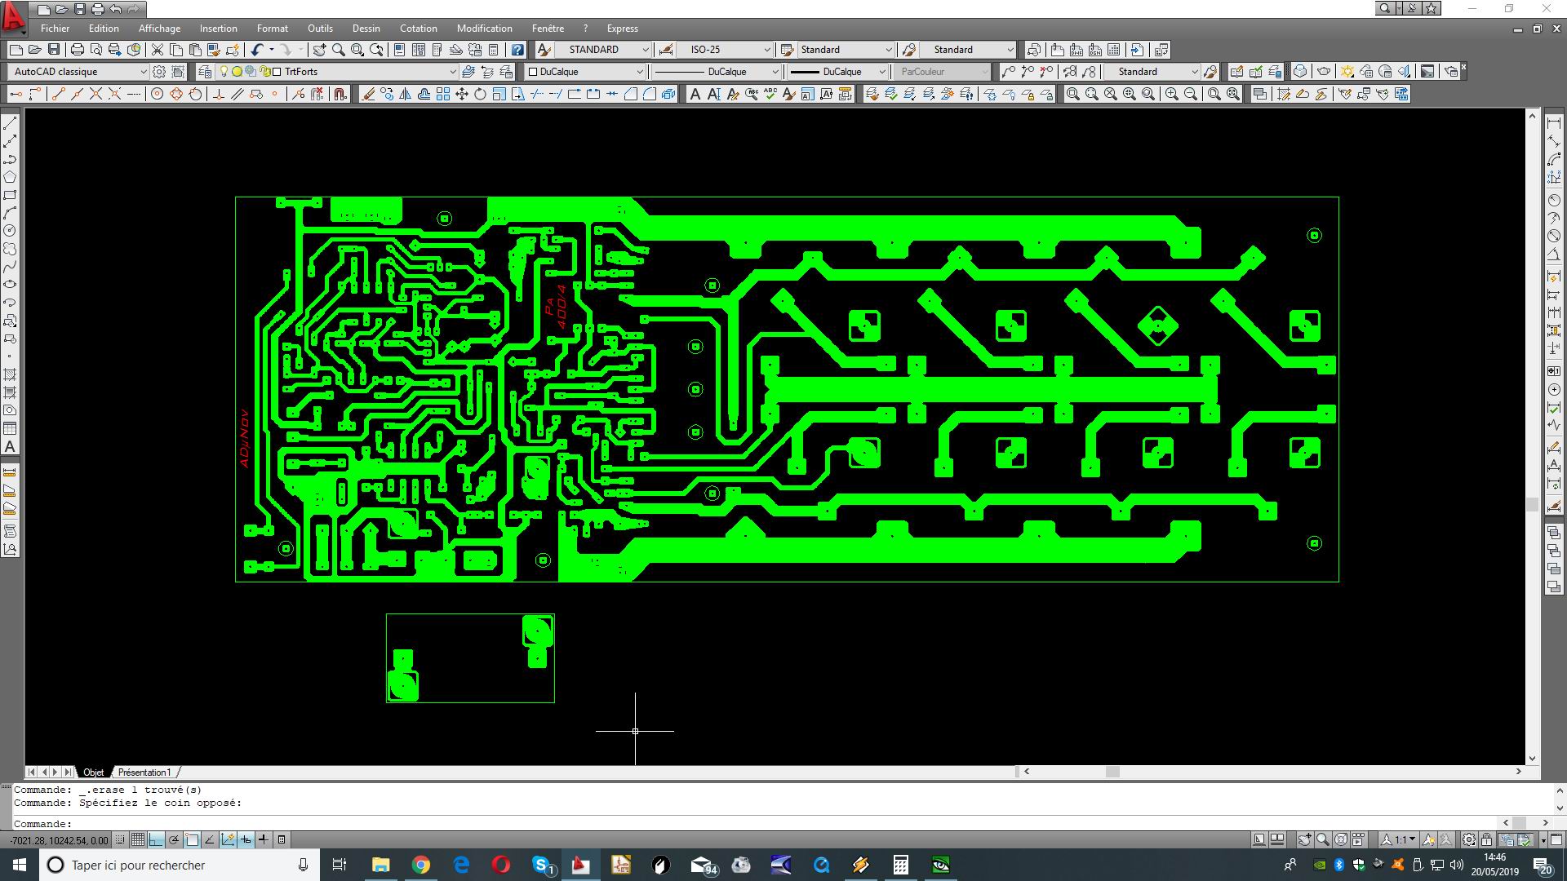The width and height of the screenshot is (1567, 881).
Task: Click the Spell check ABC icon
Action: pyautogui.click(x=770, y=95)
